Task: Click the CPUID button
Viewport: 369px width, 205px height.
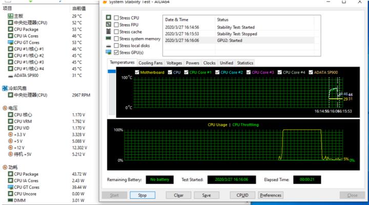Action: pos(242,195)
